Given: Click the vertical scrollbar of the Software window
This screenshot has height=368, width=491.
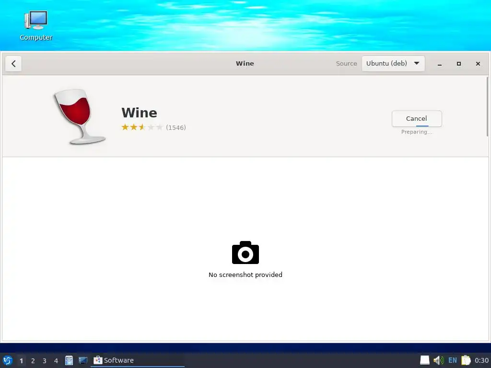Looking at the screenshot, I should coord(487,106).
